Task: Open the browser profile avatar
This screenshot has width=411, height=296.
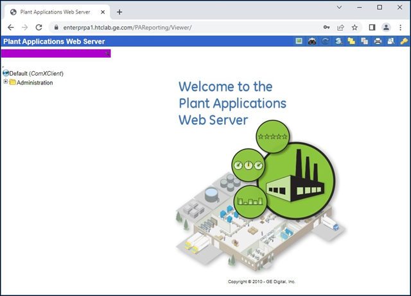Action: [386, 28]
